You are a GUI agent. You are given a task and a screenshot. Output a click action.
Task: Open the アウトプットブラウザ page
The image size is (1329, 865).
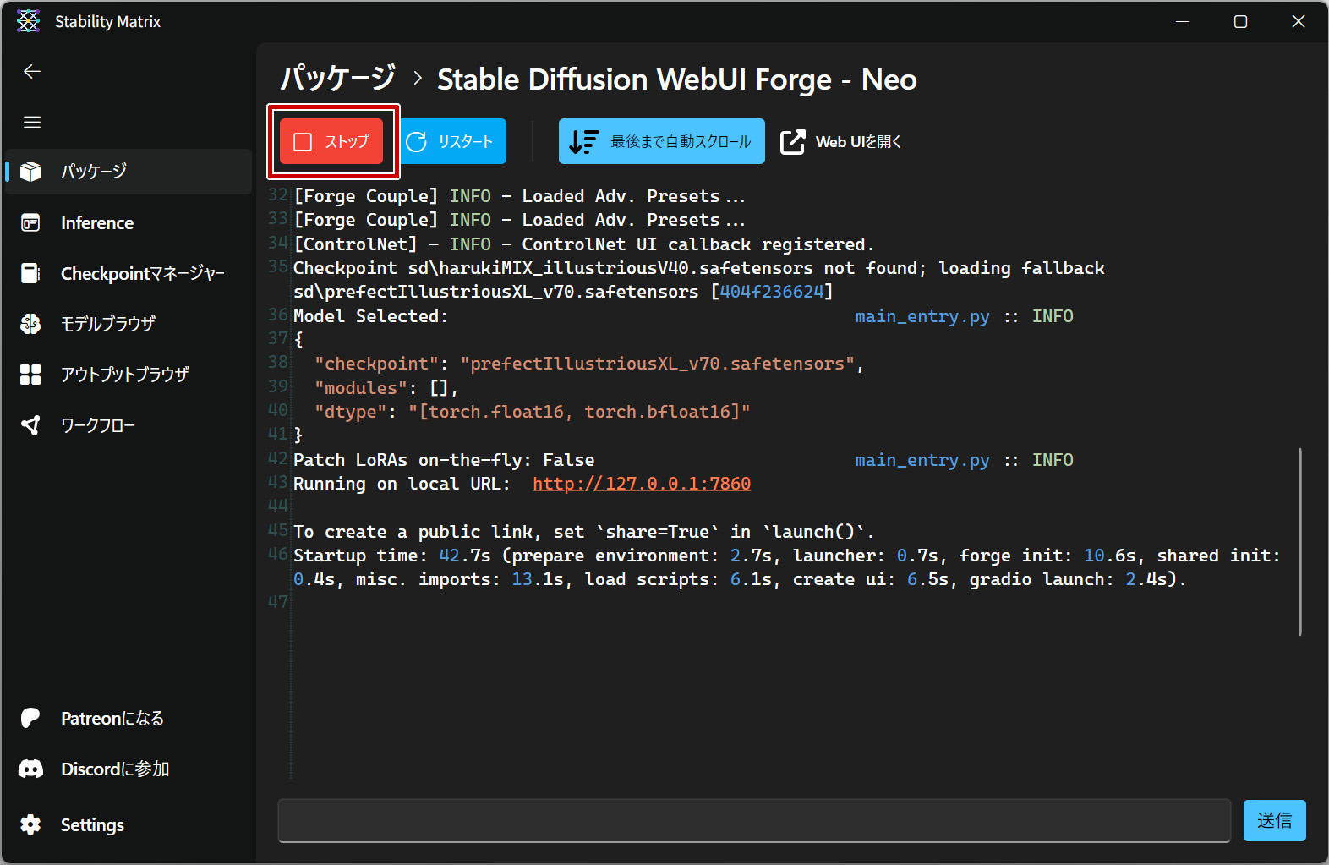[x=124, y=375]
